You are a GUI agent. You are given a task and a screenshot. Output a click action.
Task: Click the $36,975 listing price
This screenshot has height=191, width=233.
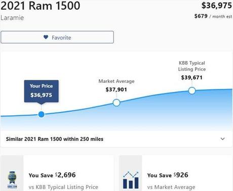tap(217, 6)
